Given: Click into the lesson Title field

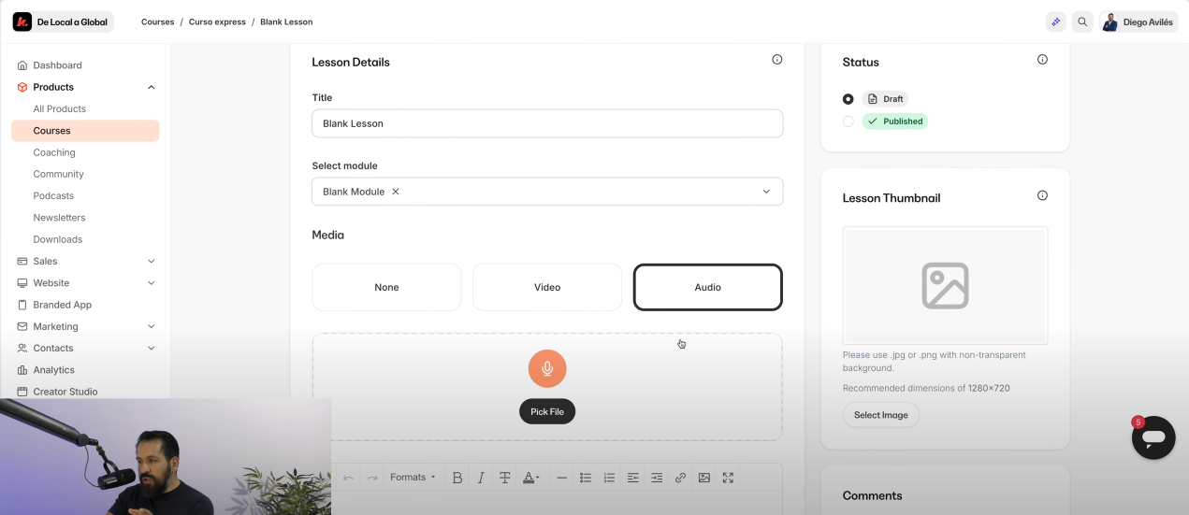Looking at the screenshot, I should (547, 123).
